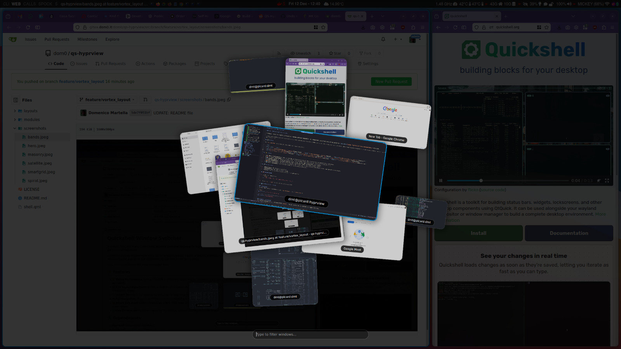Screen dimensions: 621x349
Task: Open the feature/vortex_layout branch dropdown
Action: 107,100
